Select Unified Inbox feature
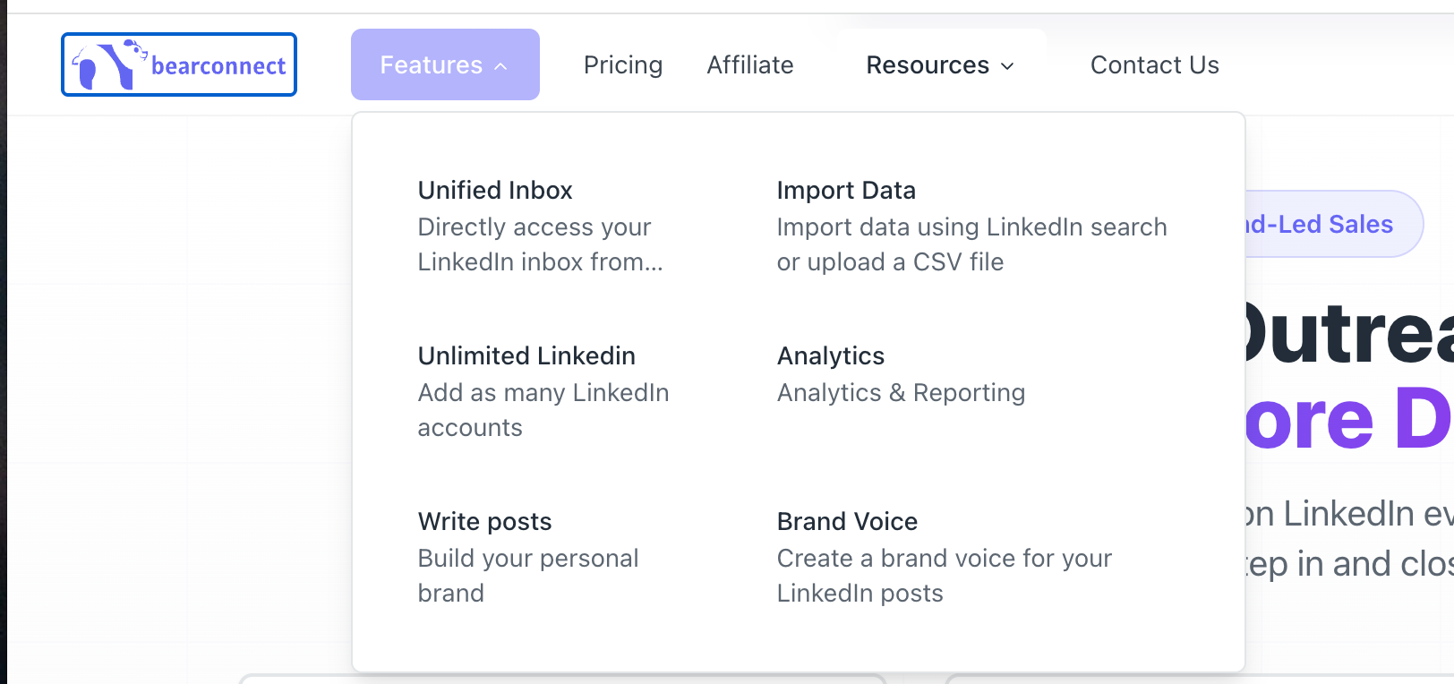The image size is (1454, 684). coord(495,190)
